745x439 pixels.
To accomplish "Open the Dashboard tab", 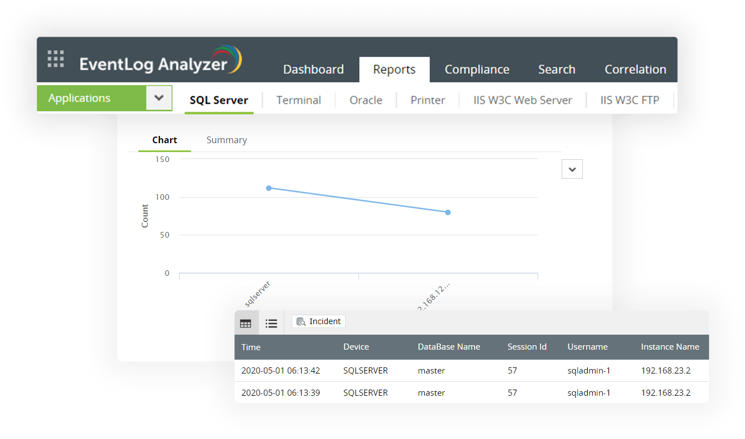I will (x=313, y=69).
